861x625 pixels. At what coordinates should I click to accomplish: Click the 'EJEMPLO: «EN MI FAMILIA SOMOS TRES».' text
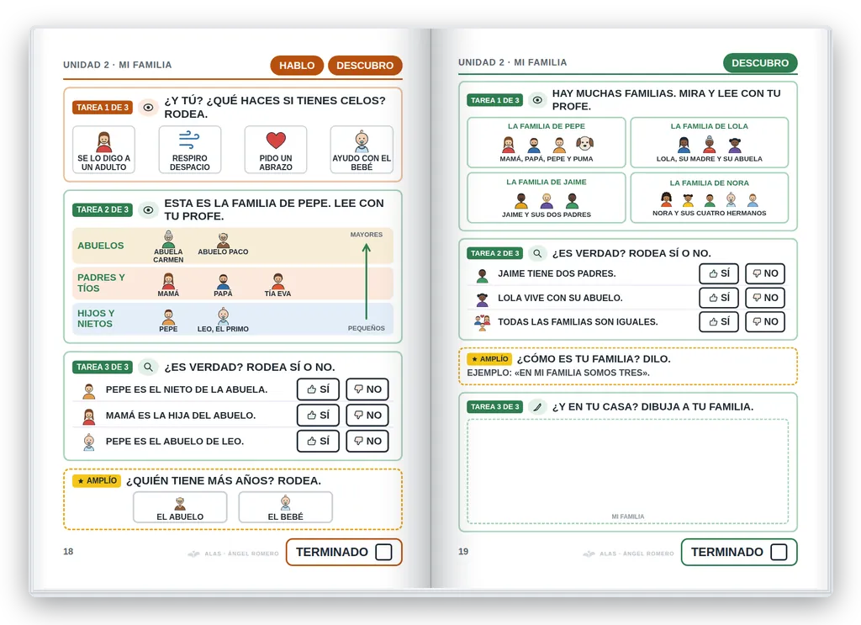click(x=558, y=373)
